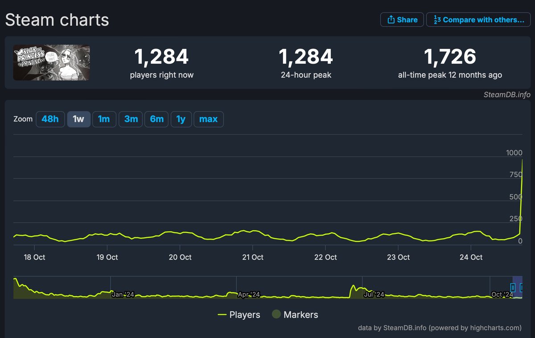Click the Share button
535x338 pixels.
coord(402,20)
